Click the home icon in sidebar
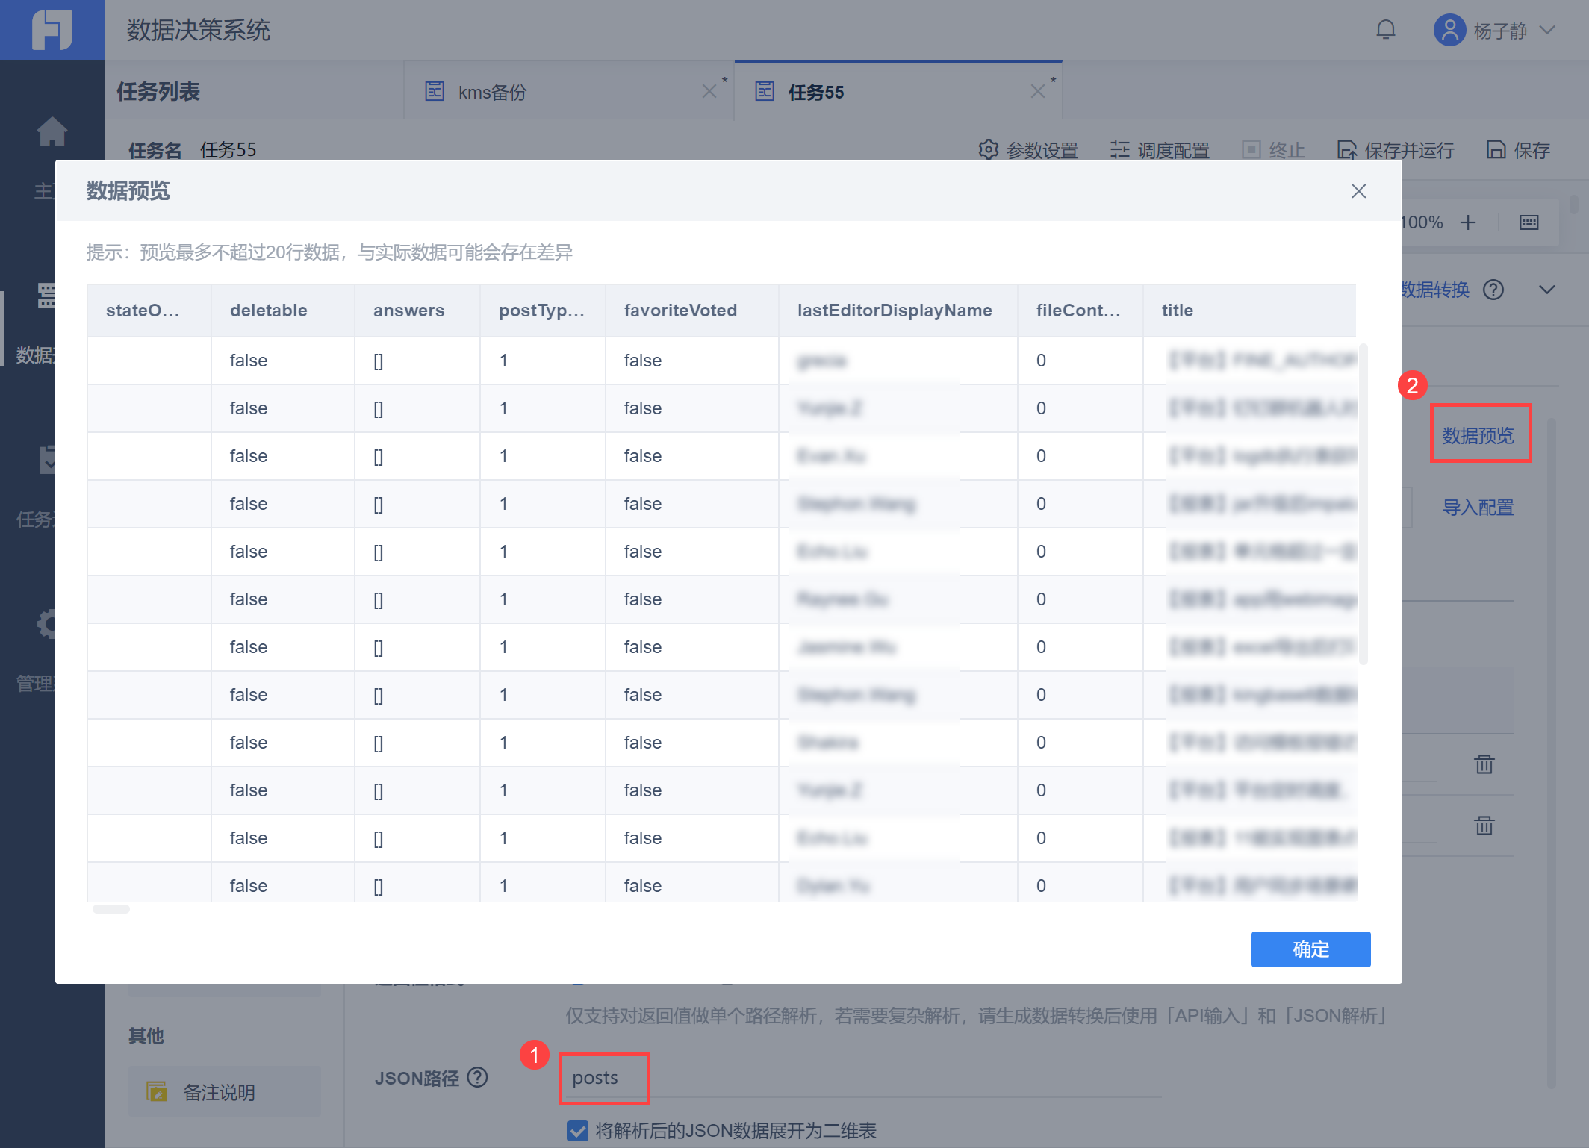The width and height of the screenshot is (1589, 1148). (52, 132)
